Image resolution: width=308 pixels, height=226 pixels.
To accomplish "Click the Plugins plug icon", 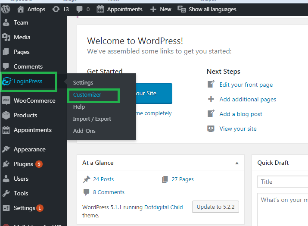I will 6,164.
